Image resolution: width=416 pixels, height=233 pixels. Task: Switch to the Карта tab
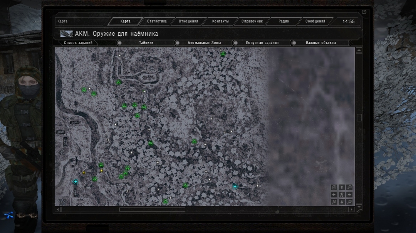pyautogui.click(x=126, y=21)
